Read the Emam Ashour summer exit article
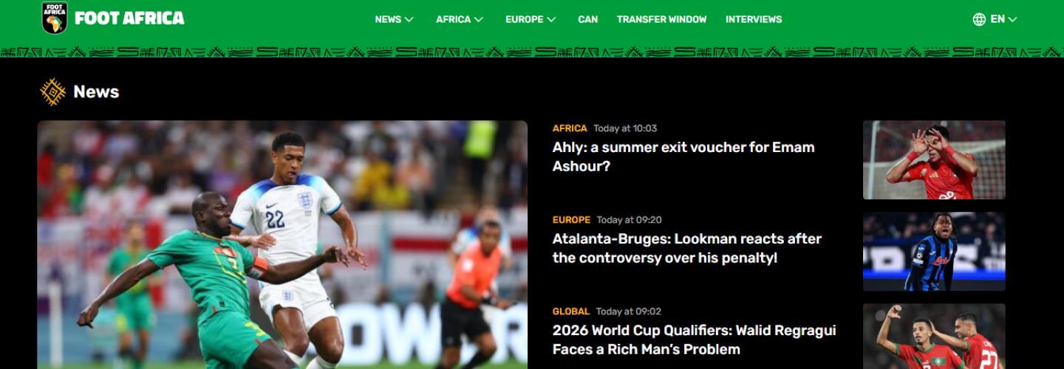Viewport: 1064px width, 369px height. 683,156
